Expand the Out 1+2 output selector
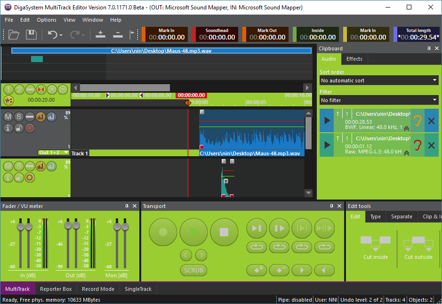This screenshot has width=442, height=304. (54, 152)
